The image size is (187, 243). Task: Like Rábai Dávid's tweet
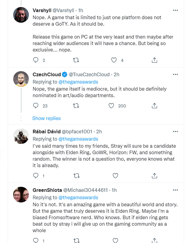115,176
